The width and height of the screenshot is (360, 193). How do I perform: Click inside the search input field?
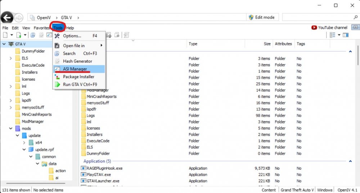(317, 17)
